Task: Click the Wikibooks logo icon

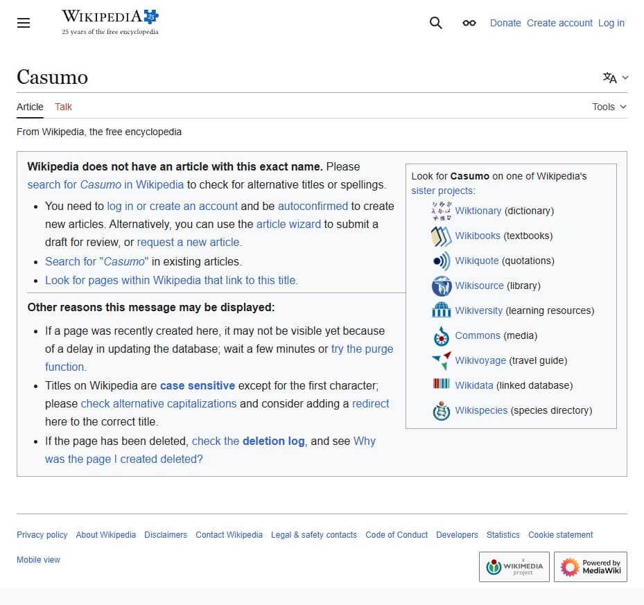Action: click(x=442, y=236)
